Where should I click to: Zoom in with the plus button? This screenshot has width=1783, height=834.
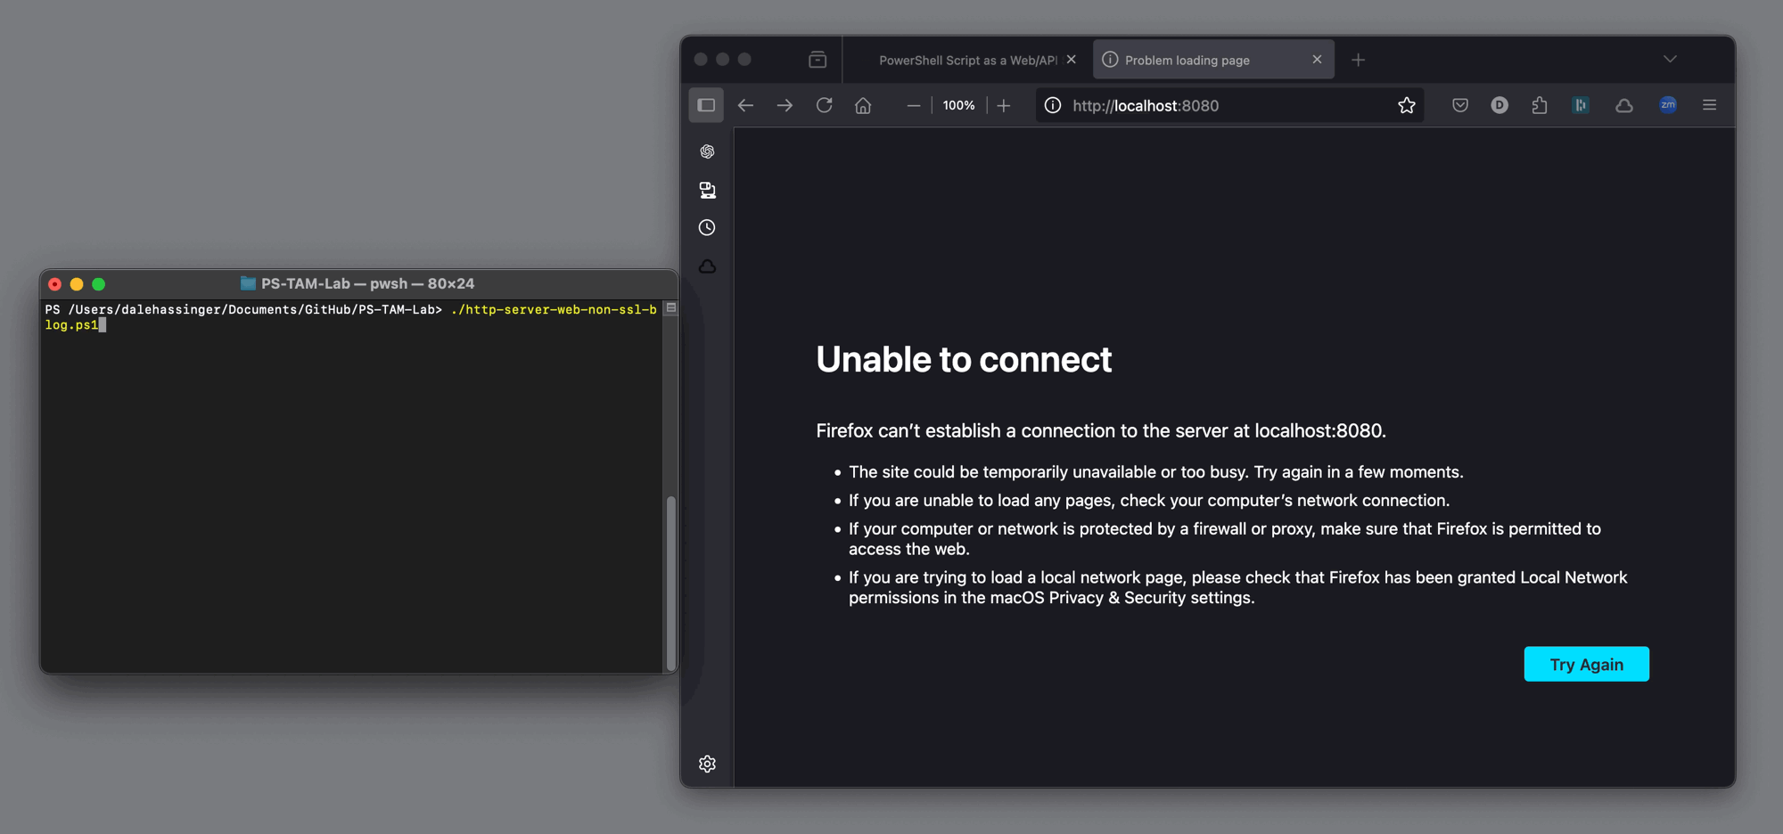(1004, 105)
